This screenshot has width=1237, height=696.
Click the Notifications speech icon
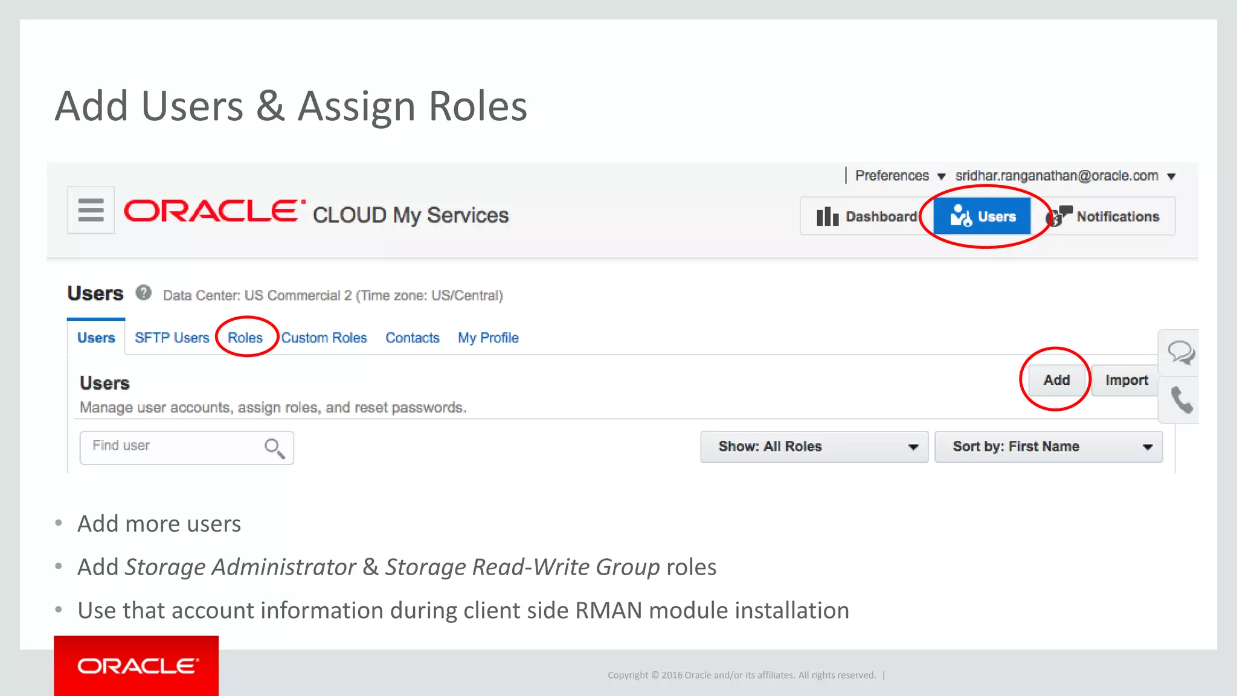(x=1059, y=216)
